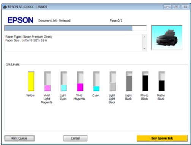Click the Print Queue button

click(19, 138)
